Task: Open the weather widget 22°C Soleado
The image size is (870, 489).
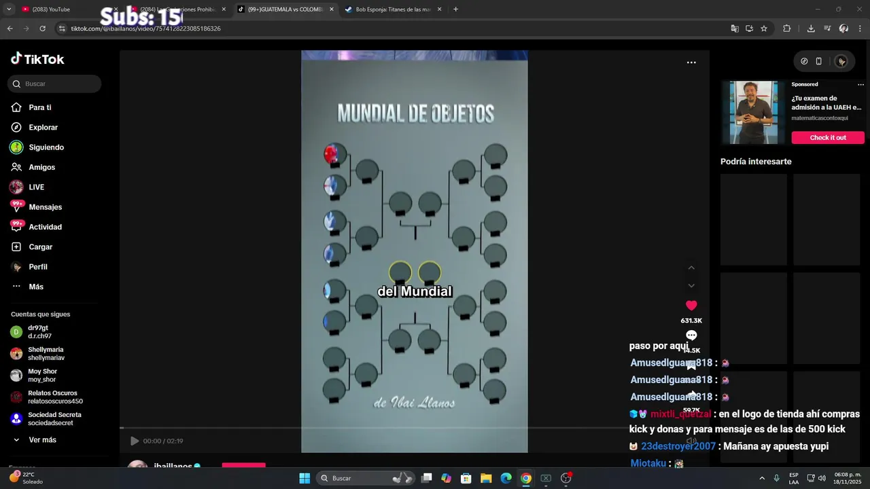Action: tap(26, 478)
